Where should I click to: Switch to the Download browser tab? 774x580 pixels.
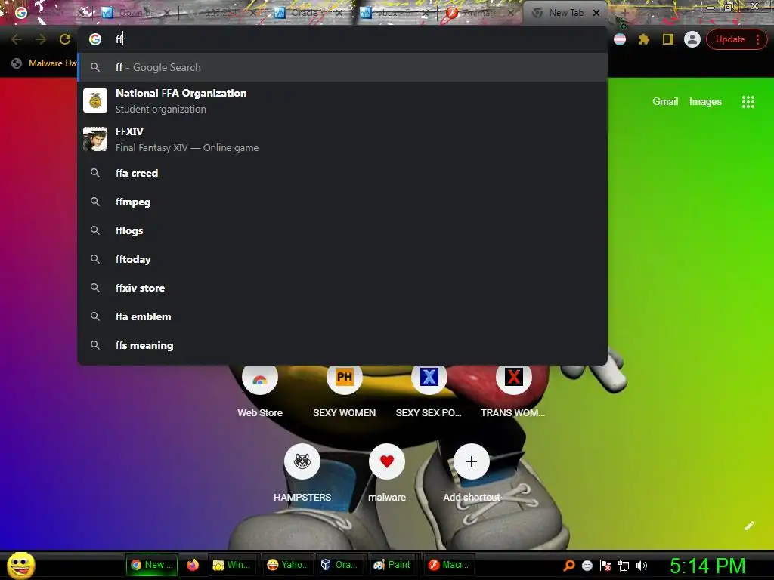(135, 13)
